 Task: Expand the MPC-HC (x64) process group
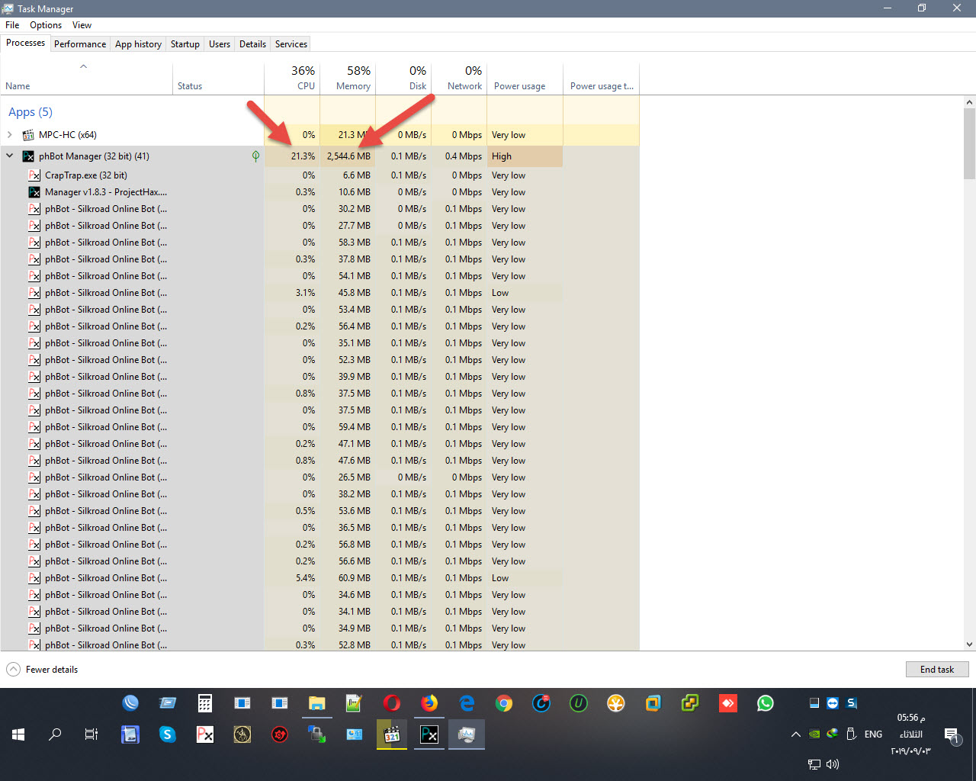tap(10, 135)
